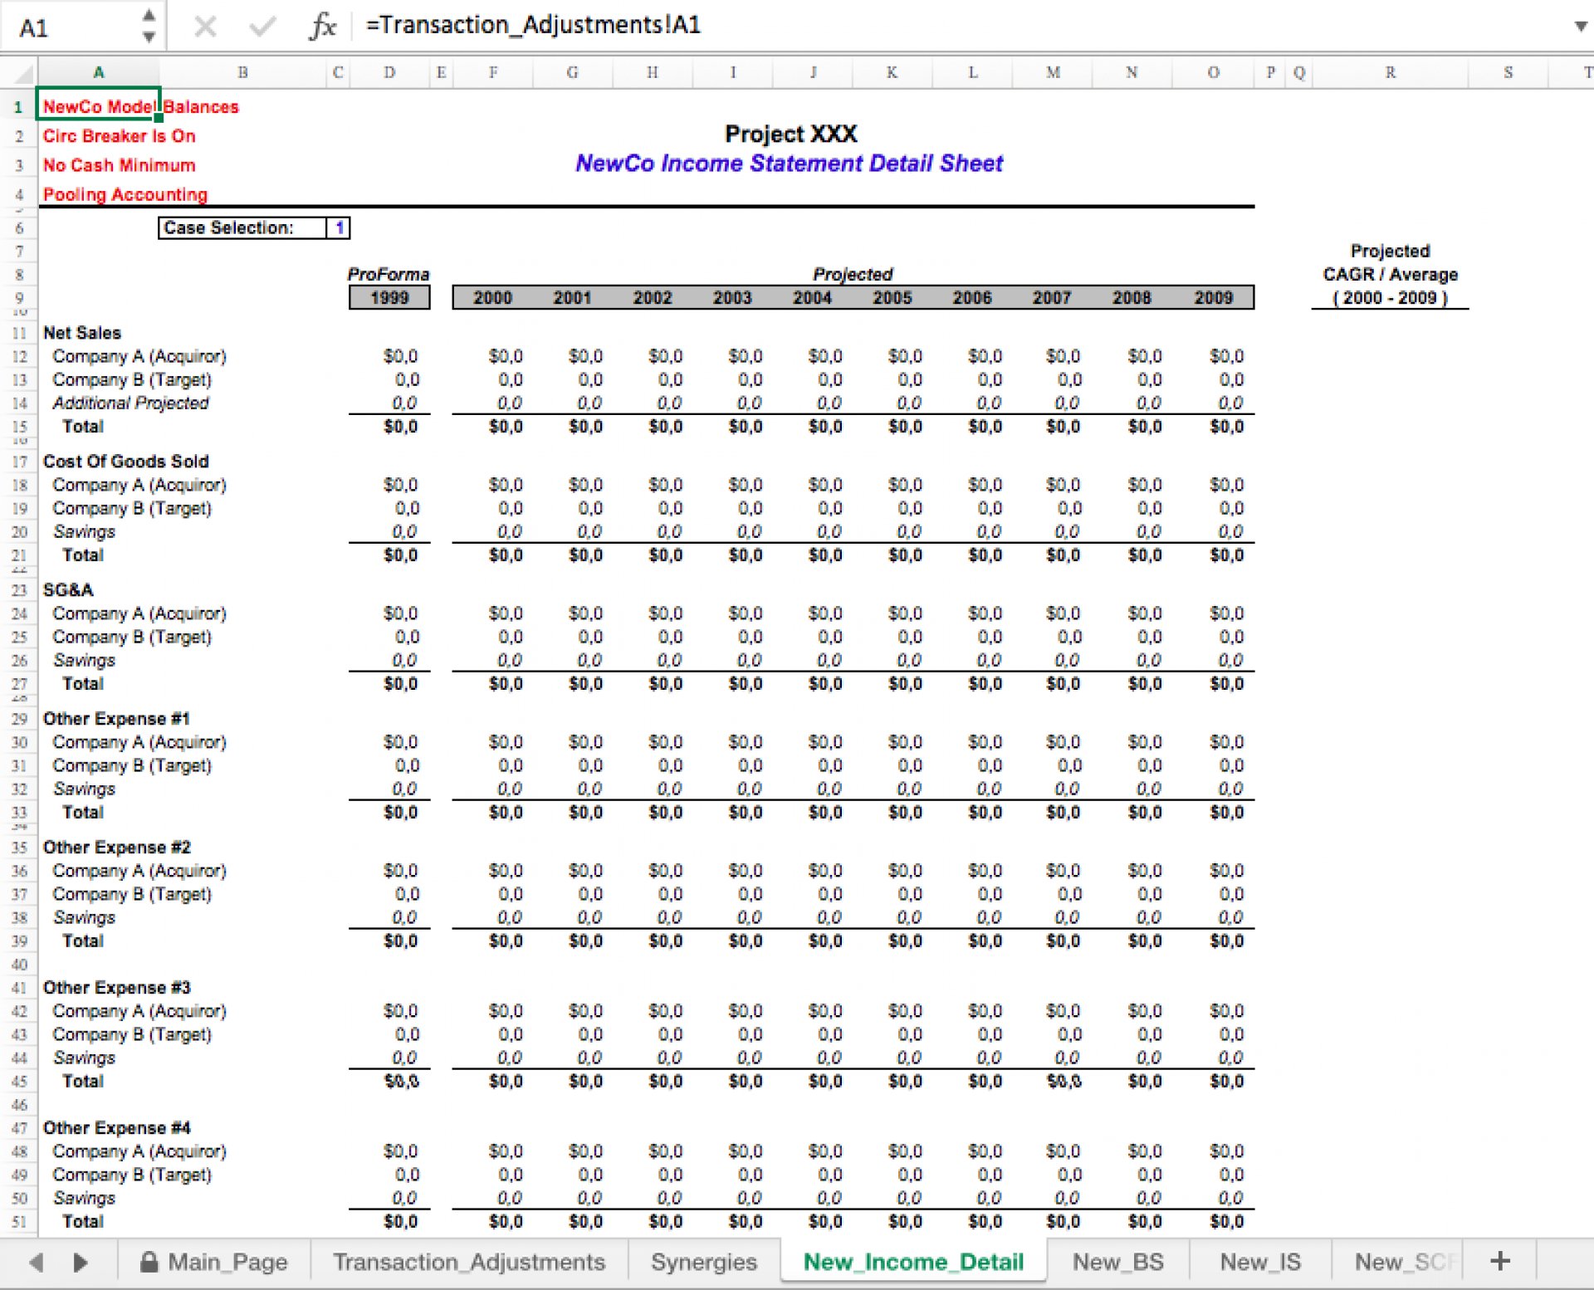Screen dimensions: 1594x1290
Task: Switch to the New_BS sheet tab
Action: [1118, 1262]
